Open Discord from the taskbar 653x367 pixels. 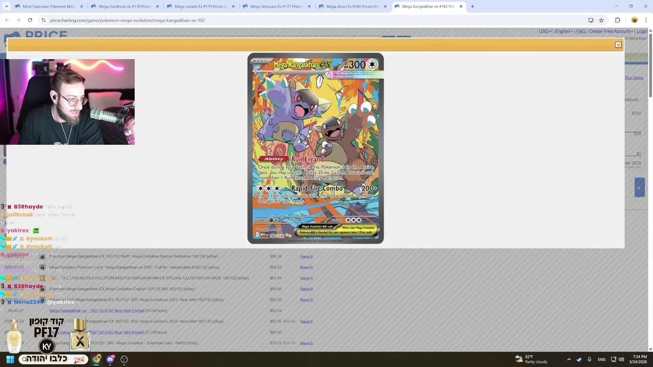(110, 359)
